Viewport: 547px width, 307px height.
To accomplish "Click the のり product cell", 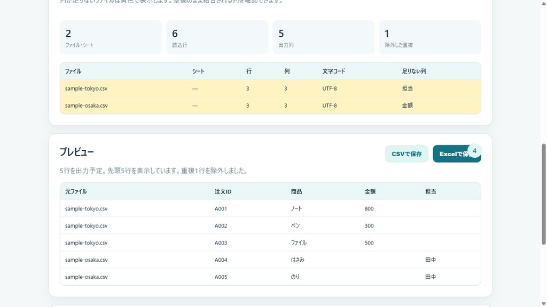I will click(295, 277).
